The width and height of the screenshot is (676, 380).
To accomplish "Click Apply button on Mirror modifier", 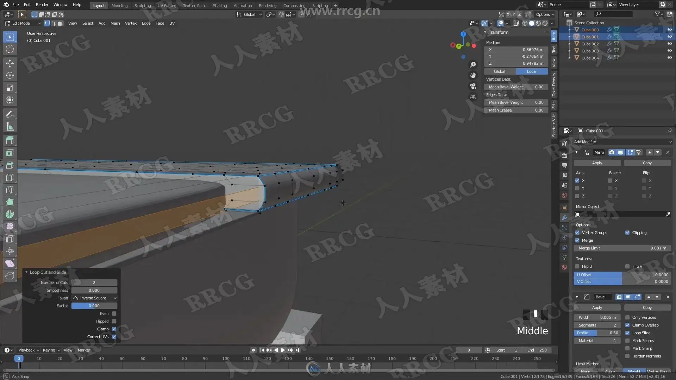I will (597, 163).
